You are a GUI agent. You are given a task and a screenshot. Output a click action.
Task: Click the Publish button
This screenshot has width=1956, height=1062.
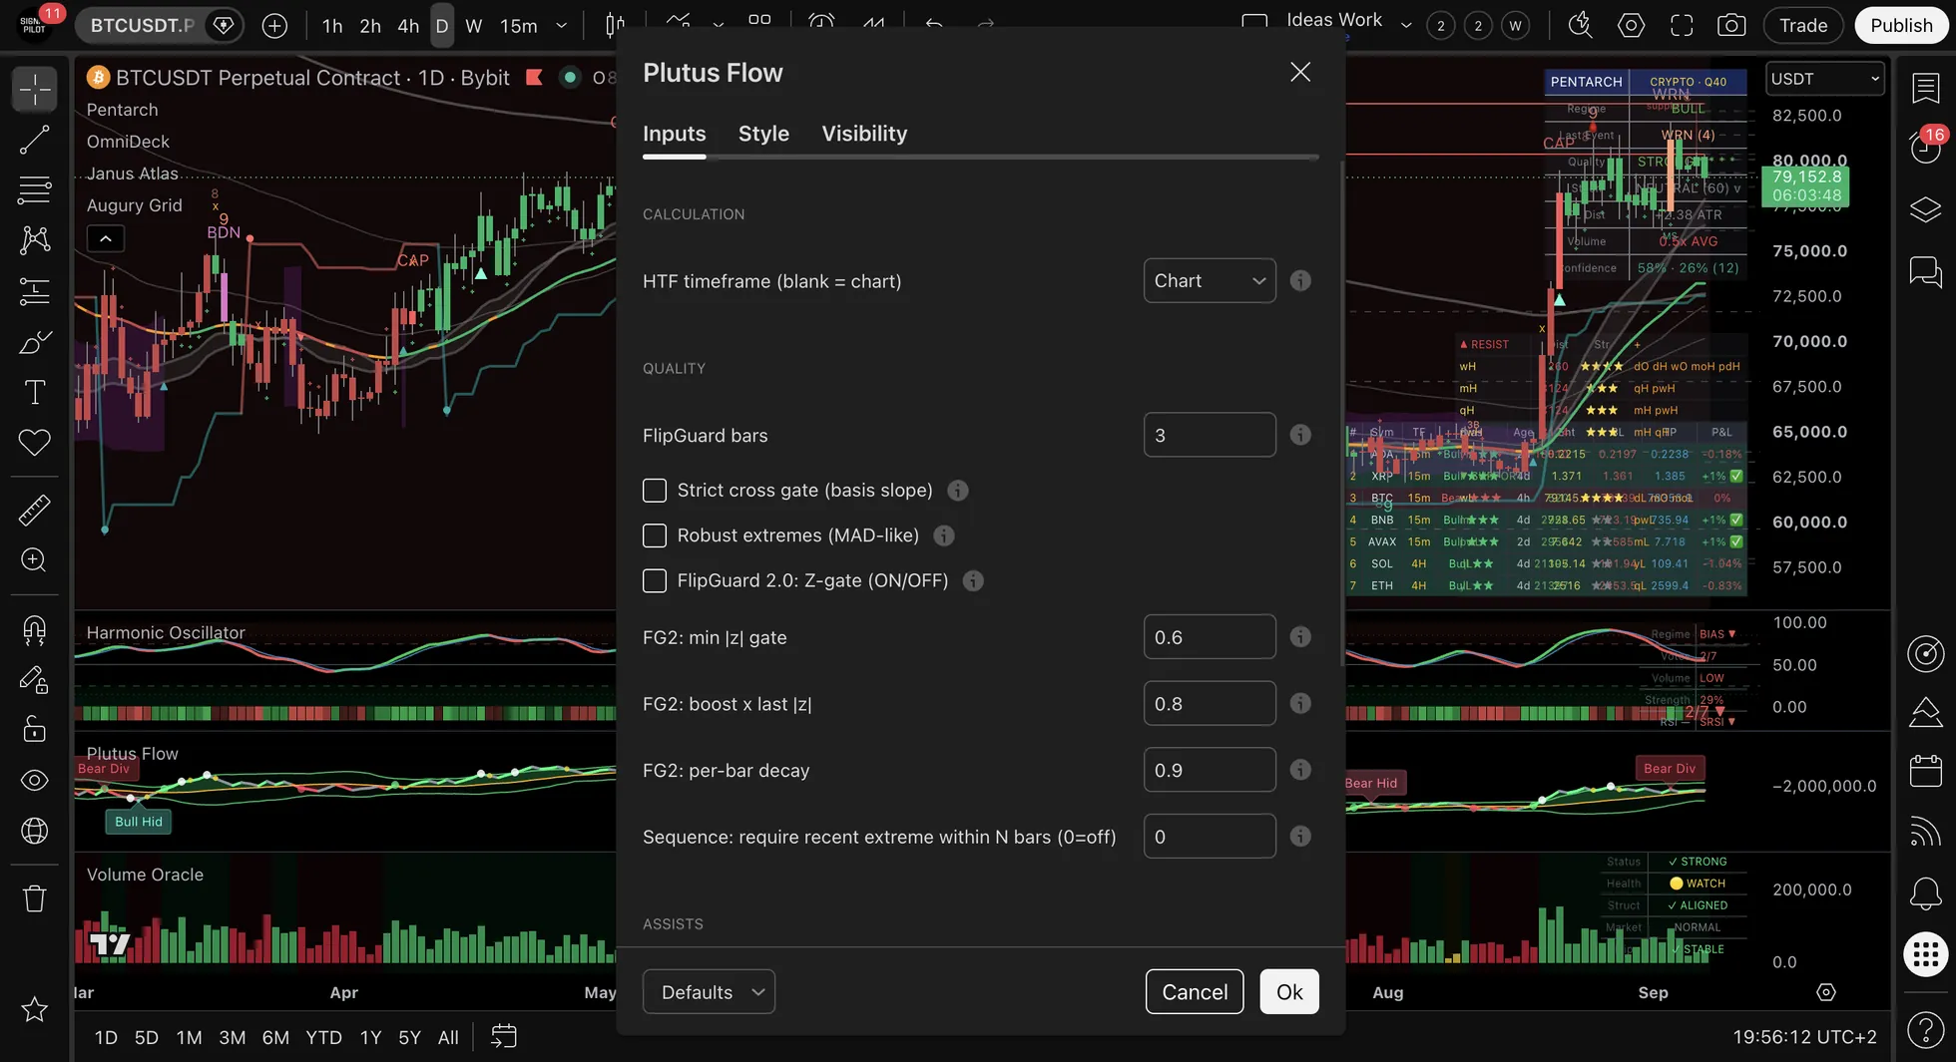click(1901, 26)
